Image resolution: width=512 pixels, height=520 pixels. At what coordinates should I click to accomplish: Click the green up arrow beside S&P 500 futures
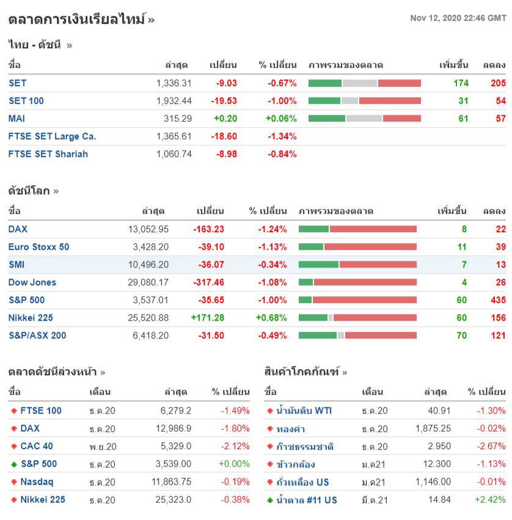click(13, 464)
